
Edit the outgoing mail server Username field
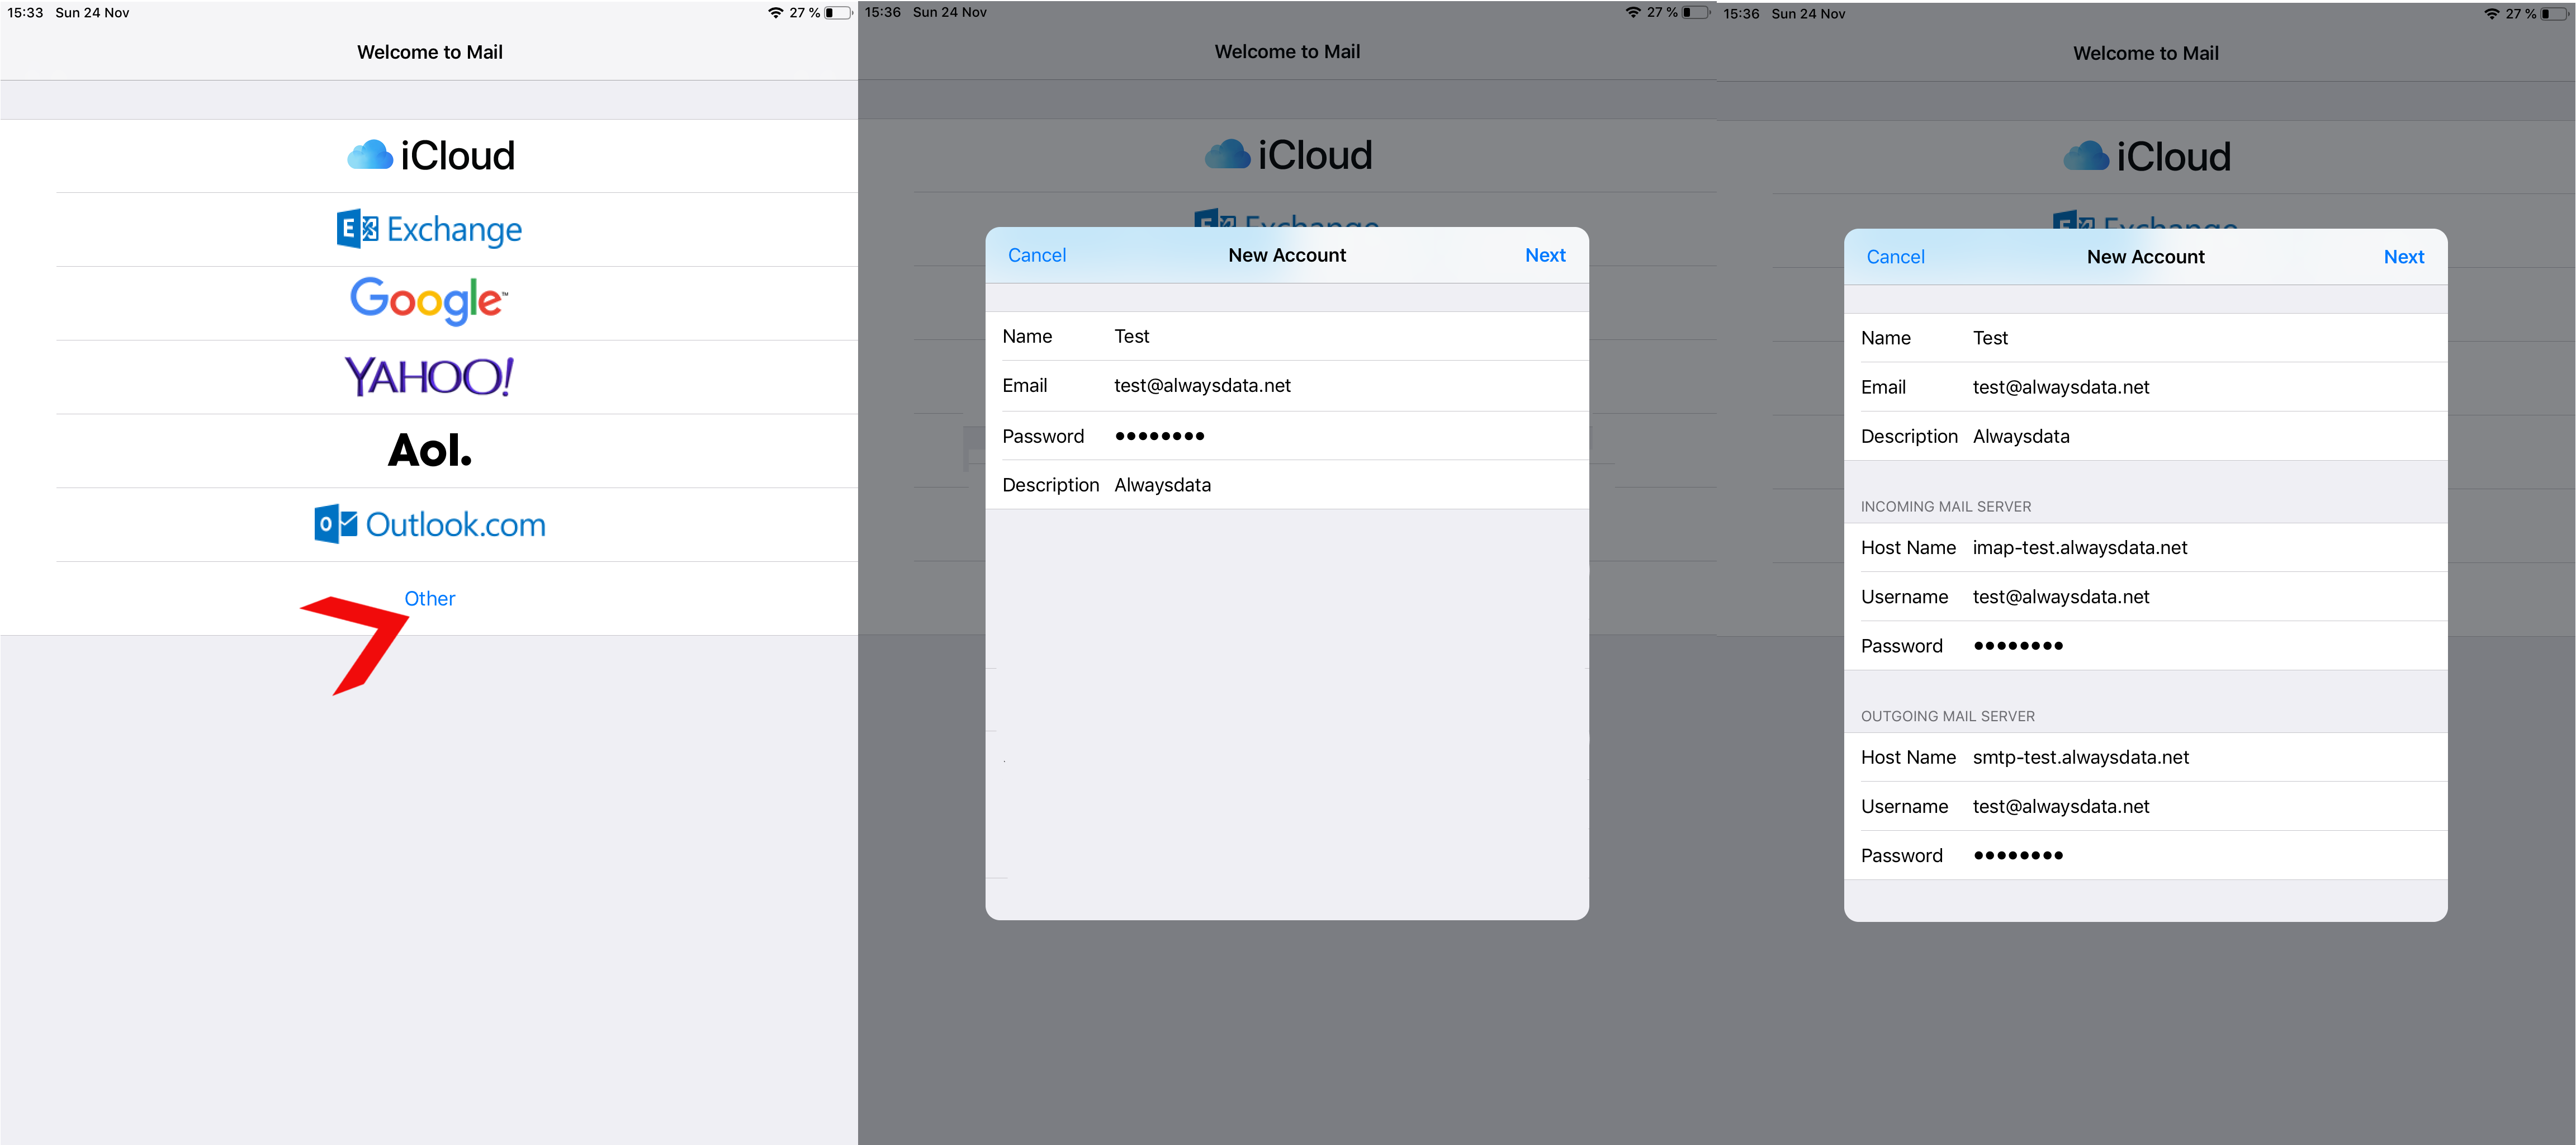[2145, 806]
